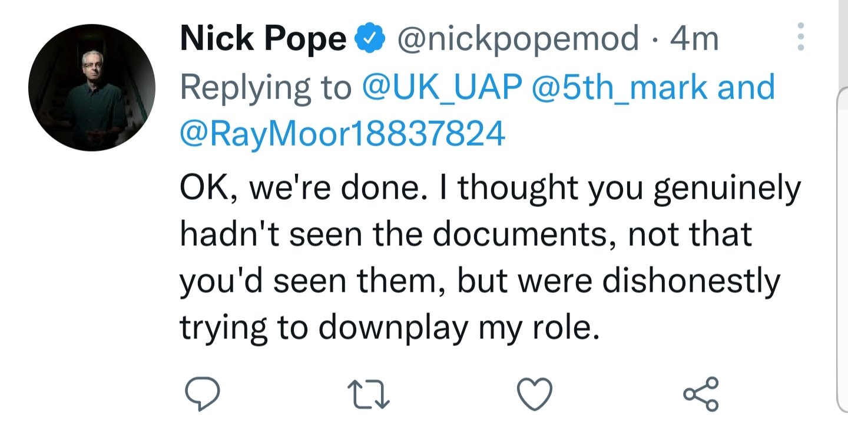Retweet Nick Pope's reply

click(x=369, y=394)
